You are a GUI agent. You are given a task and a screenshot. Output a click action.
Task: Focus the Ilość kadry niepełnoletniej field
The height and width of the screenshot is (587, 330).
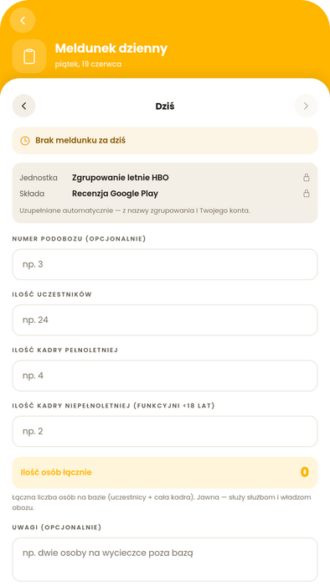click(165, 431)
